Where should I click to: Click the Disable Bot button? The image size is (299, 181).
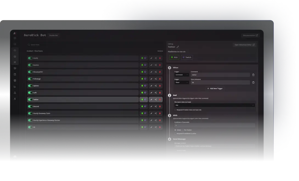(x=54, y=35)
